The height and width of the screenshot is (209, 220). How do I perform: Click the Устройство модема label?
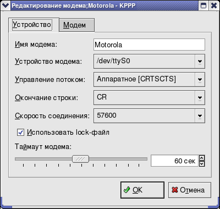click(x=48, y=61)
